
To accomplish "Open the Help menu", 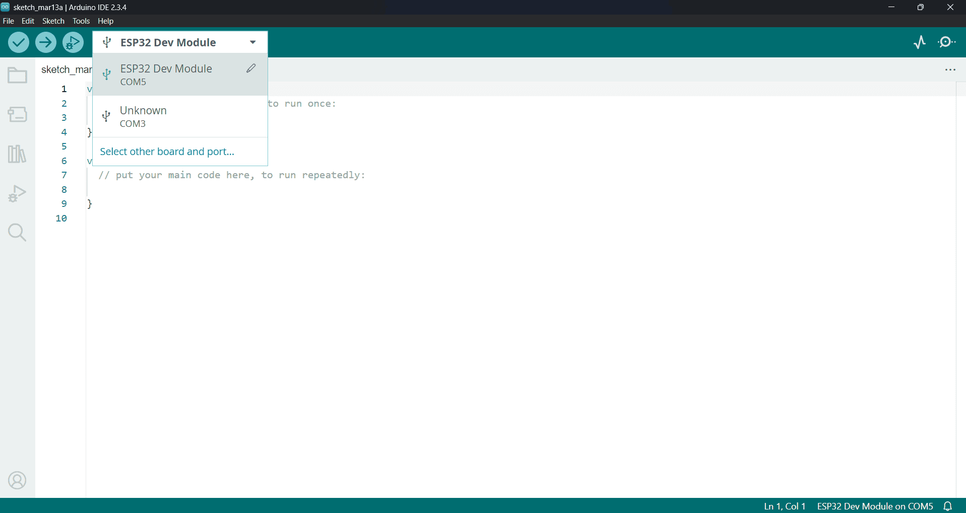I will tap(106, 21).
